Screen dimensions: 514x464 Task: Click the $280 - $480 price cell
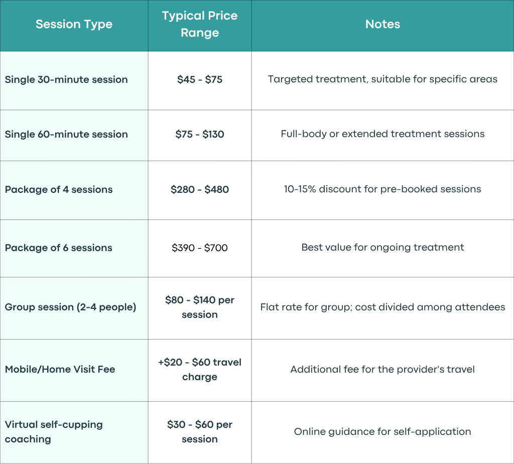click(x=200, y=189)
